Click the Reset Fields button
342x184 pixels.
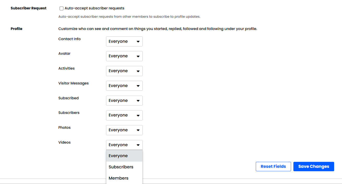click(273, 167)
